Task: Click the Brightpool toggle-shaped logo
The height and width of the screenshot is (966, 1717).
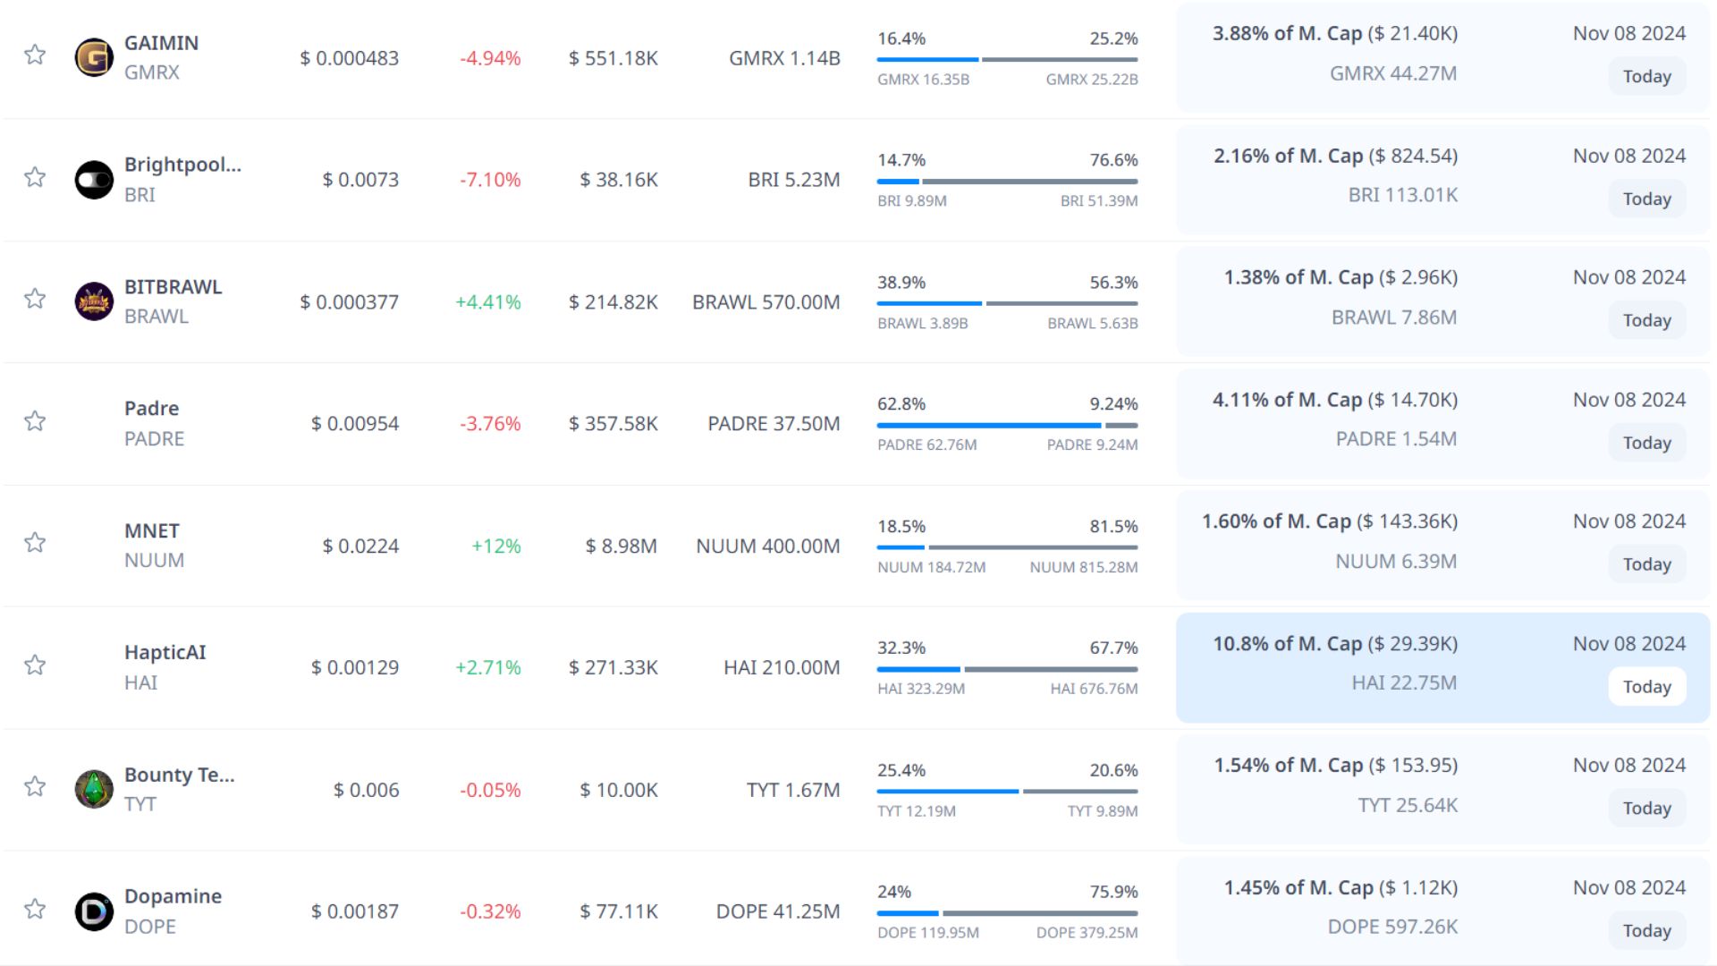Action: (94, 180)
